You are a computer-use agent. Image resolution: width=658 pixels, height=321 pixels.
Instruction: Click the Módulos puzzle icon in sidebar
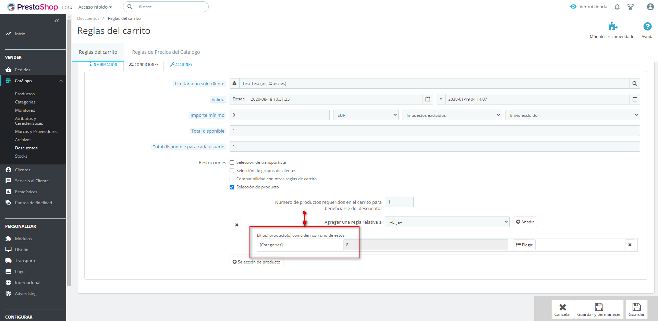9,239
